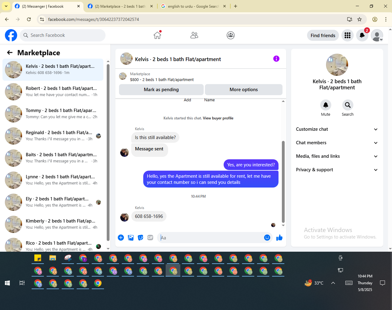The height and width of the screenshot is (310, 392).
Task: Open the Sticky Notes taskbar icon
Action: pyautogui.click(x=38, y=258)
